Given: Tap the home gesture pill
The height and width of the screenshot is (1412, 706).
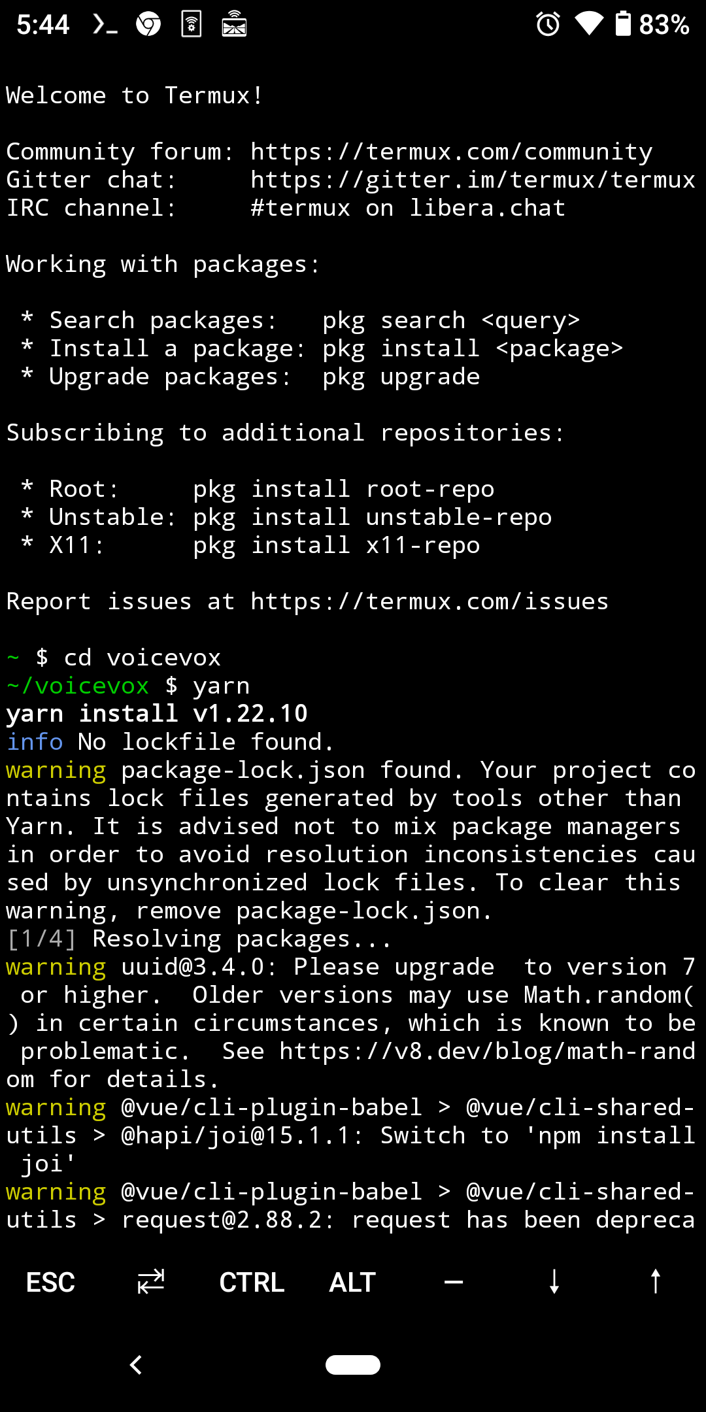Looking at the screenshot, I should 353,1364.
